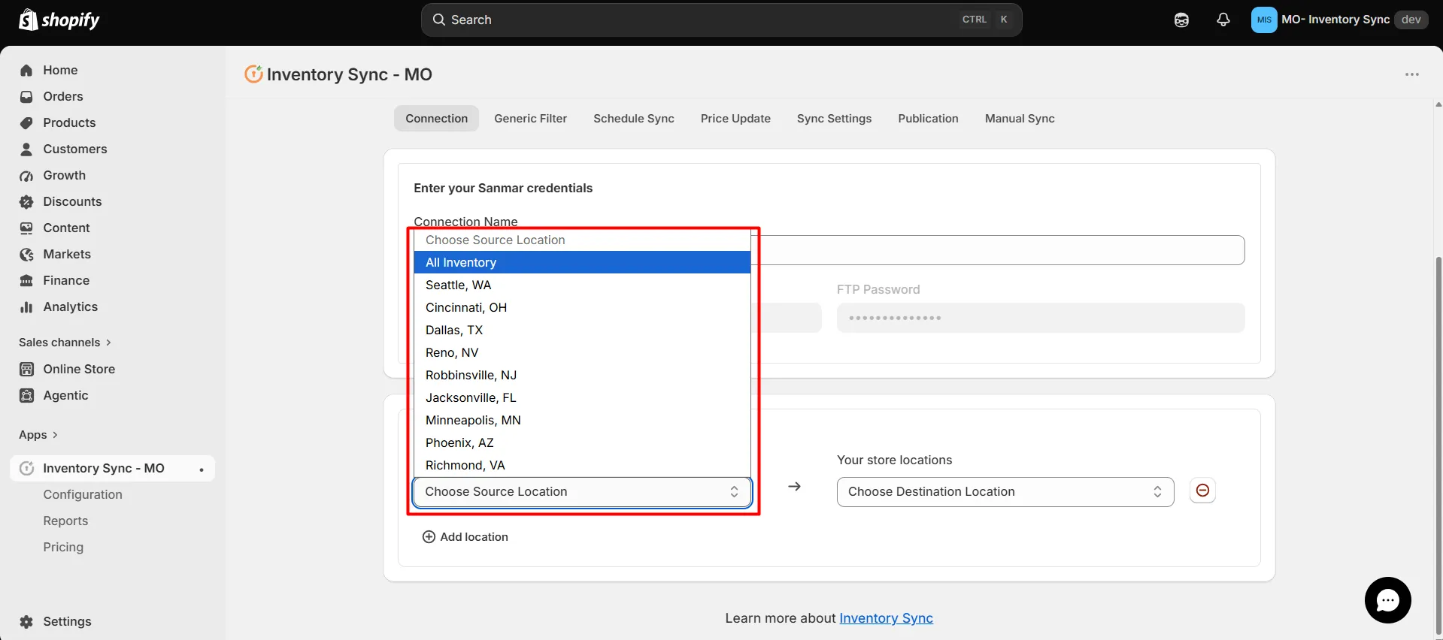Open Online Store channel
The image size is (1443, 640).
79,369
